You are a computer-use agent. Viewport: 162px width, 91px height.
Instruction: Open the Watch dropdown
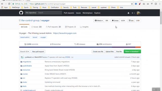point(99,20)
